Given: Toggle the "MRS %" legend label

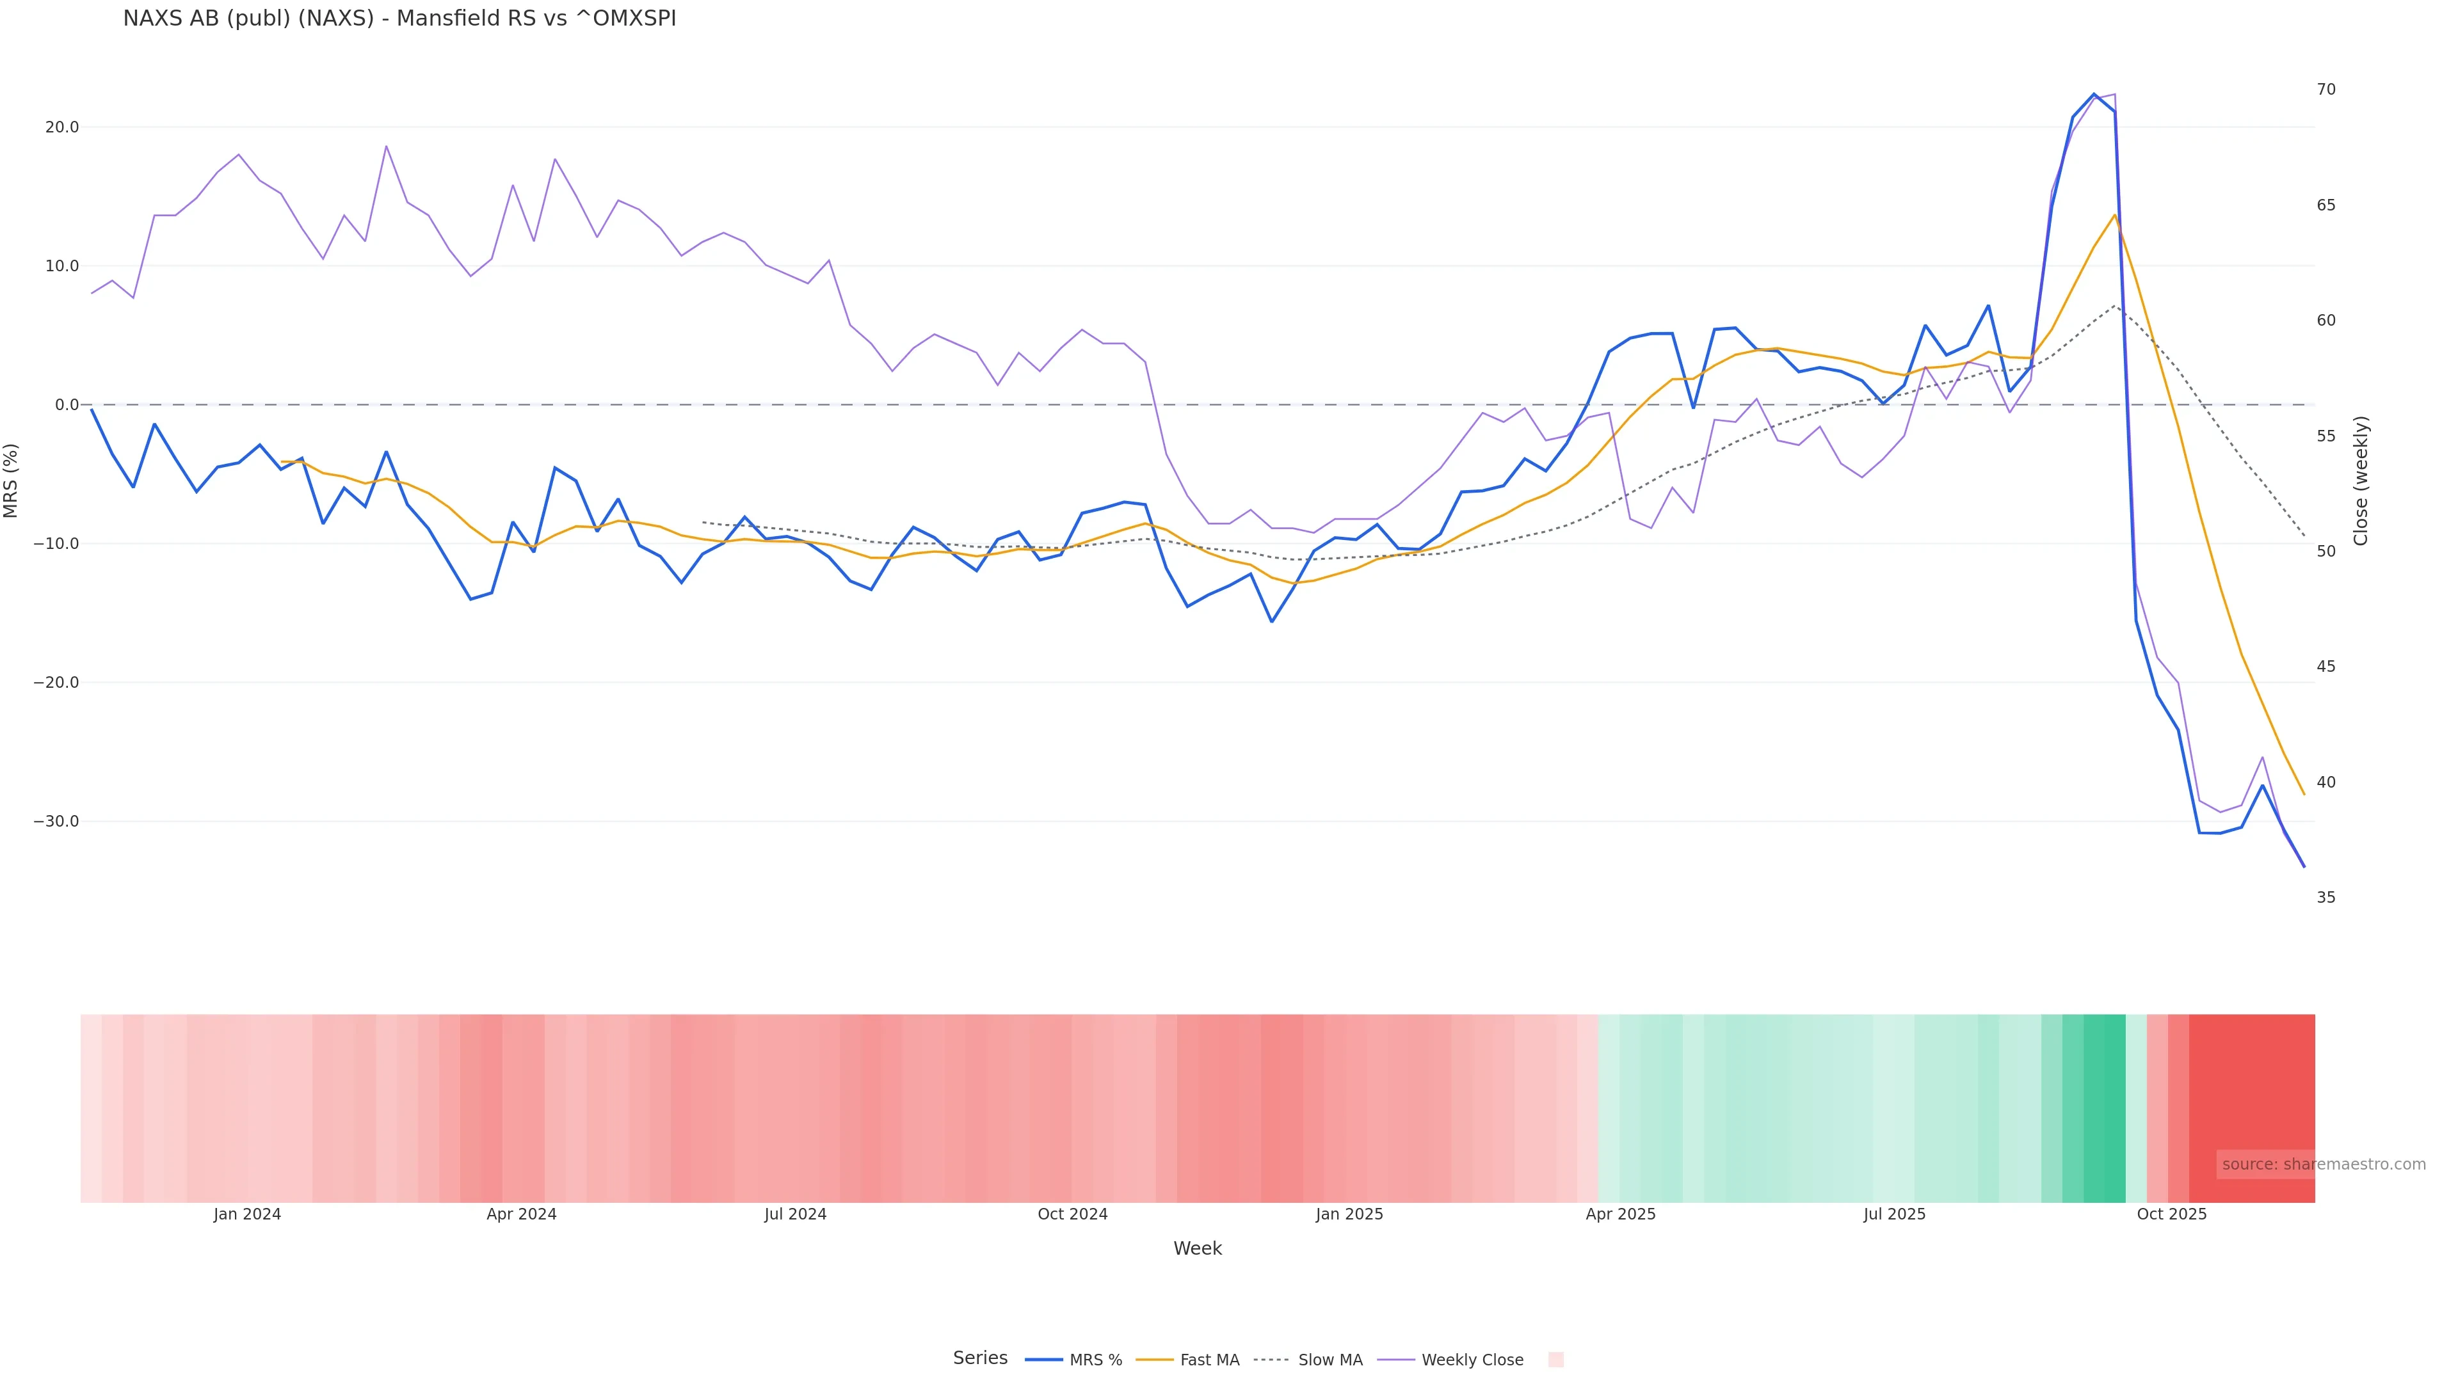Looking at the screenshot, I should tap(1095, 1360).
